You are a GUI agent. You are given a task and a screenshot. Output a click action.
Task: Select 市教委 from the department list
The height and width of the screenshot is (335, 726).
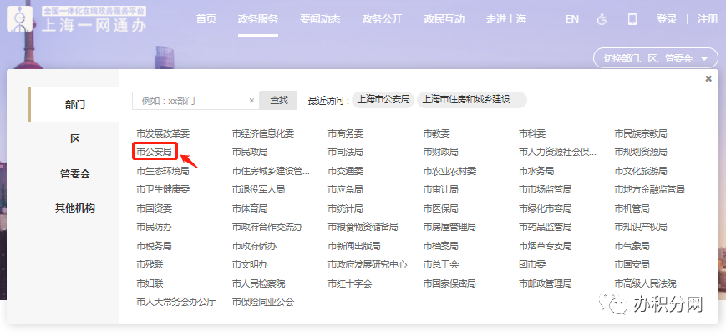[436, 133]
